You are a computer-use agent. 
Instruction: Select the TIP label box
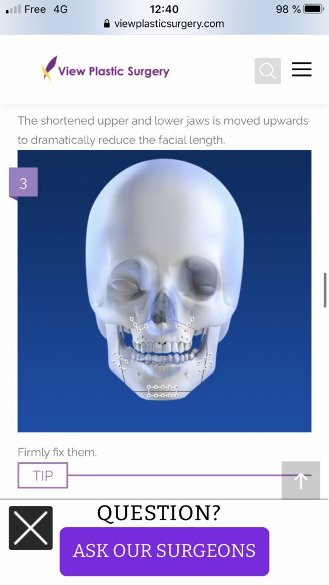pos(43,475)
